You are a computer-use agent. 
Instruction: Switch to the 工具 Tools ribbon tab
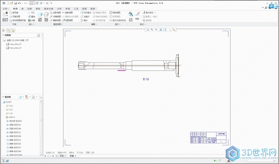[76, 8]
